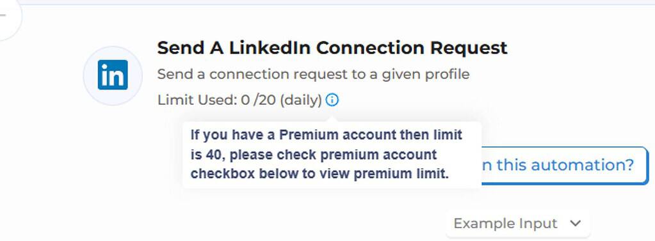655x241 pixels.
Task: Open the Example Input dropdown
Action: click(517, 224)
